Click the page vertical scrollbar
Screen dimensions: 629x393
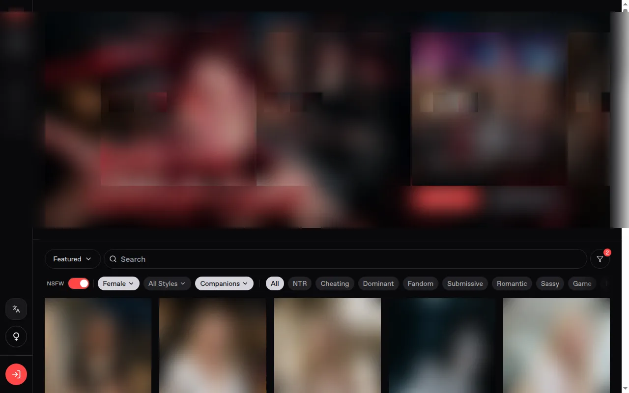coord(625,196)
